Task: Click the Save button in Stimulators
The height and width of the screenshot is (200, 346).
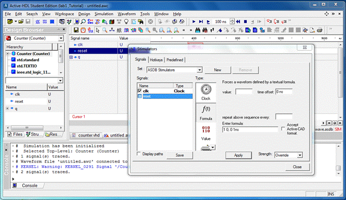Action: click(180, 155)
